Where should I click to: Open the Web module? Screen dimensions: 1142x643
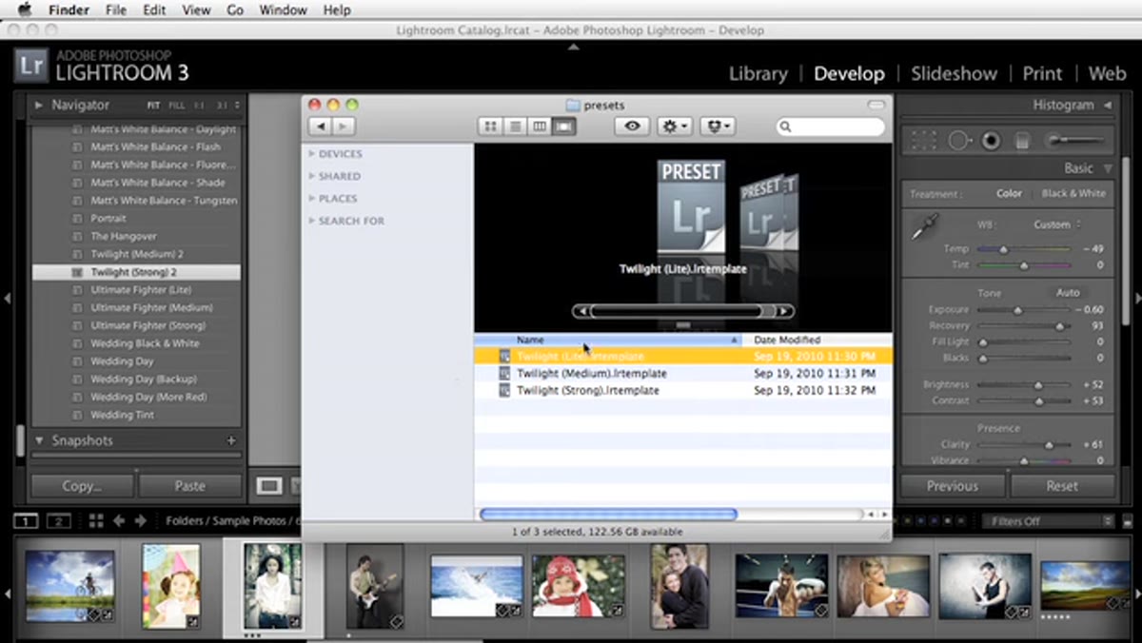point(1107,74)
